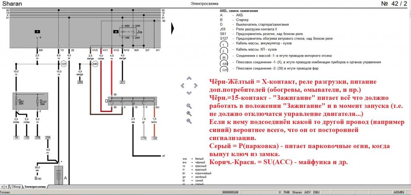Zoom out using the minus magnifier
Image resolution: width=411 pixels, height=195 pixels.
[189, 121]
